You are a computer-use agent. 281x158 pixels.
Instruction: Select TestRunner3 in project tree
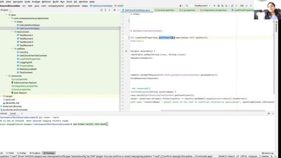pos(26,42)
